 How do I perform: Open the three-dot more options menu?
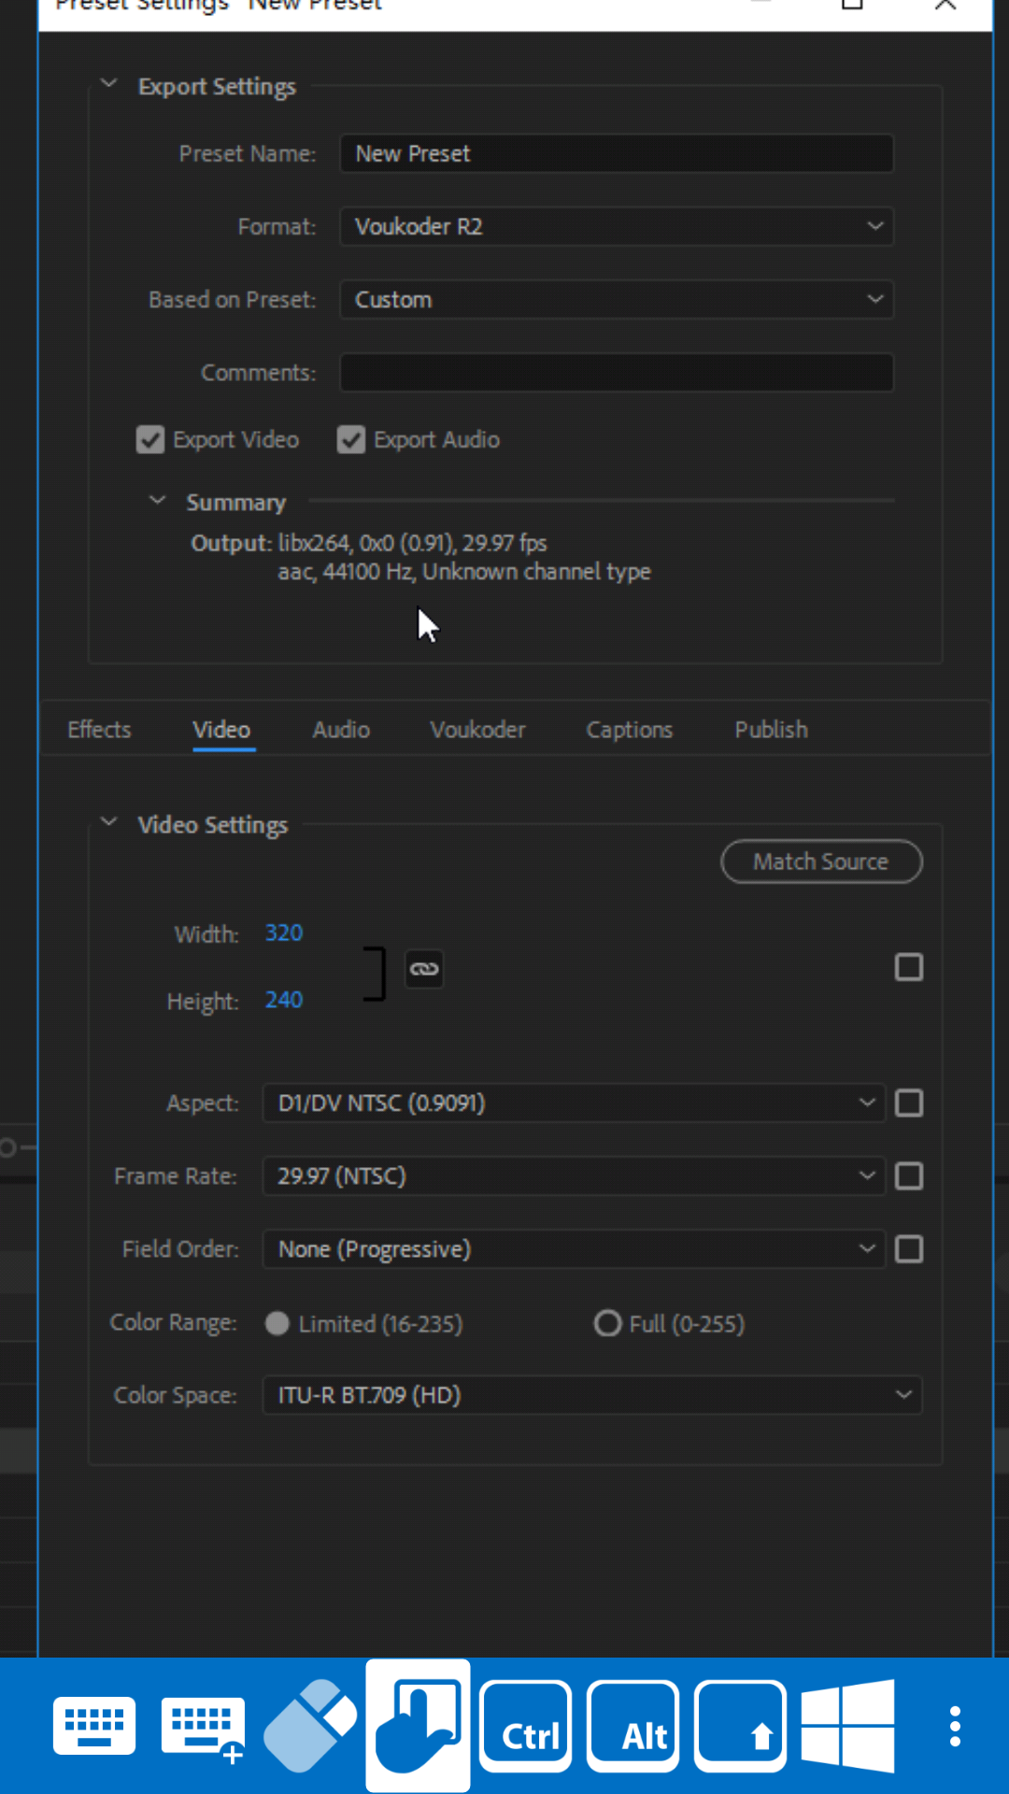click(x=954, y=1726)
